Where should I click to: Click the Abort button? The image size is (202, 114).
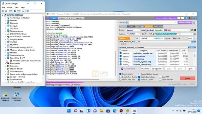click(187, 78)
